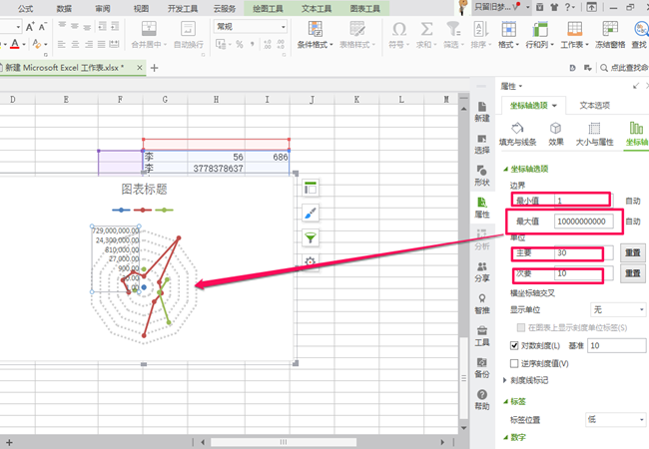
Task: Enable reverse order values (逆序刻度值) checkbox
Action: (514, 363)
